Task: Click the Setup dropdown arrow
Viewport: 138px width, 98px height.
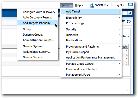Action: [x=71, y=5]
